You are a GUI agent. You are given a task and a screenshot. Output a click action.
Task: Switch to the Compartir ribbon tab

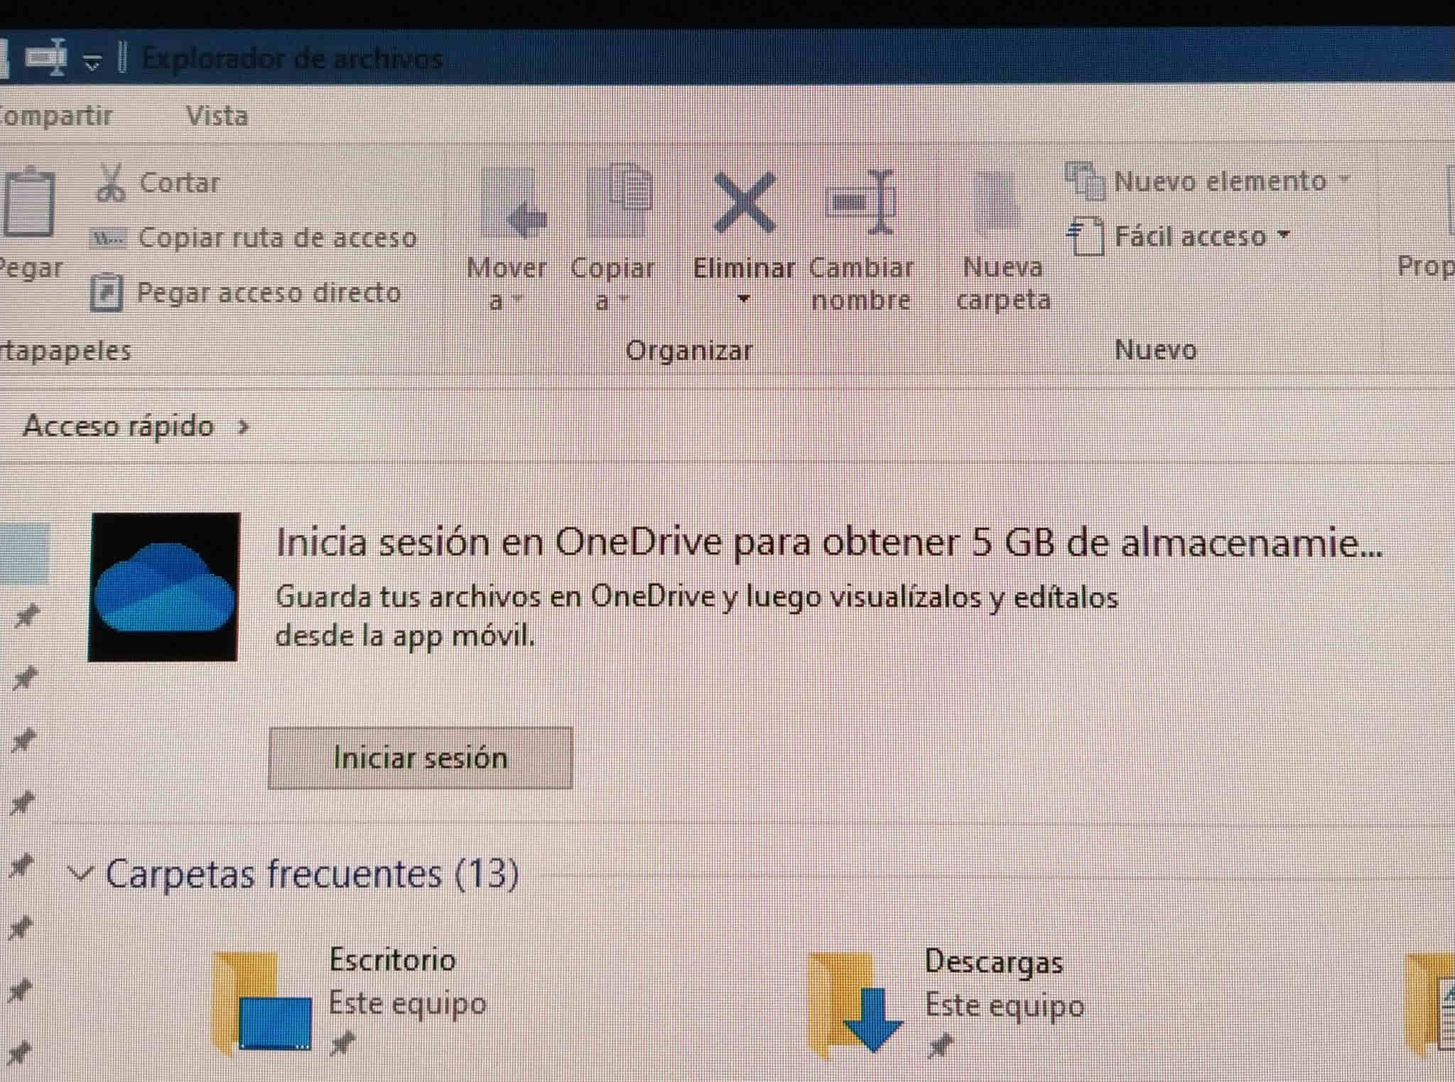tap(55, 115)
